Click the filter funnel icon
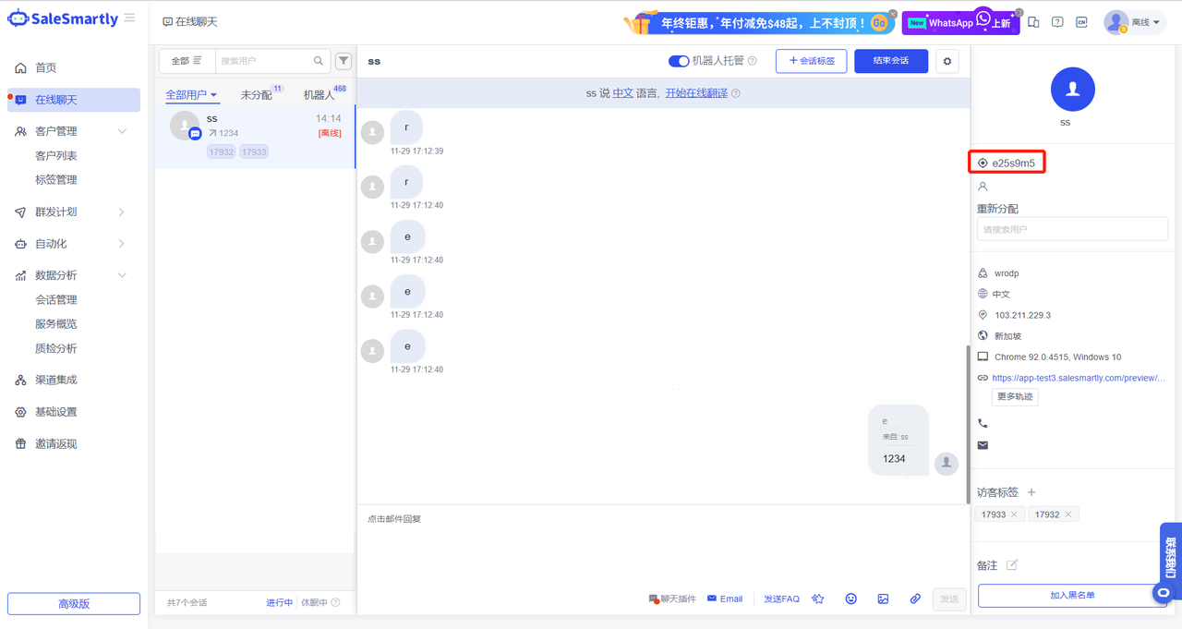The image size is (1182, 629). (344, 61)
